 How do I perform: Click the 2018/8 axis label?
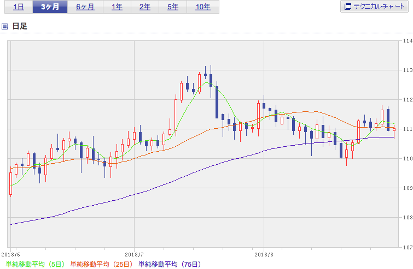pos(264,255)
